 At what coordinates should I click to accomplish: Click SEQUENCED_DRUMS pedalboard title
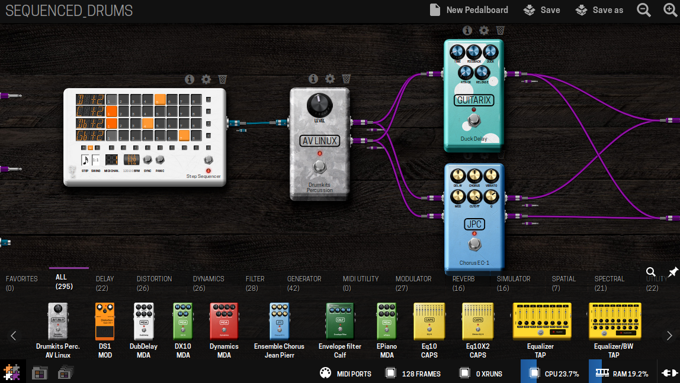69,11
